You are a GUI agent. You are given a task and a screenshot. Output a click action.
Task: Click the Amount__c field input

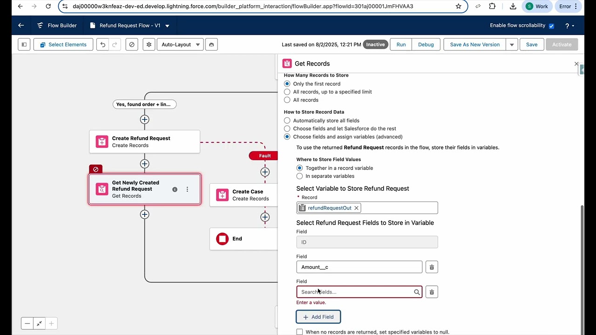click(359, 267)
